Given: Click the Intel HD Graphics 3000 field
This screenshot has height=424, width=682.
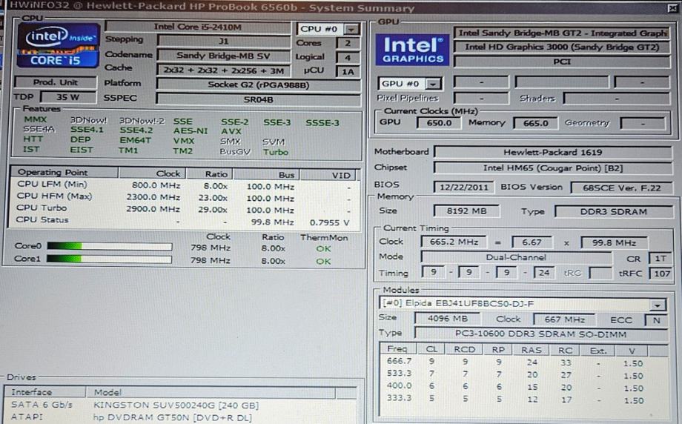Looking at the screenshot, I should click(x=562, y=47).
